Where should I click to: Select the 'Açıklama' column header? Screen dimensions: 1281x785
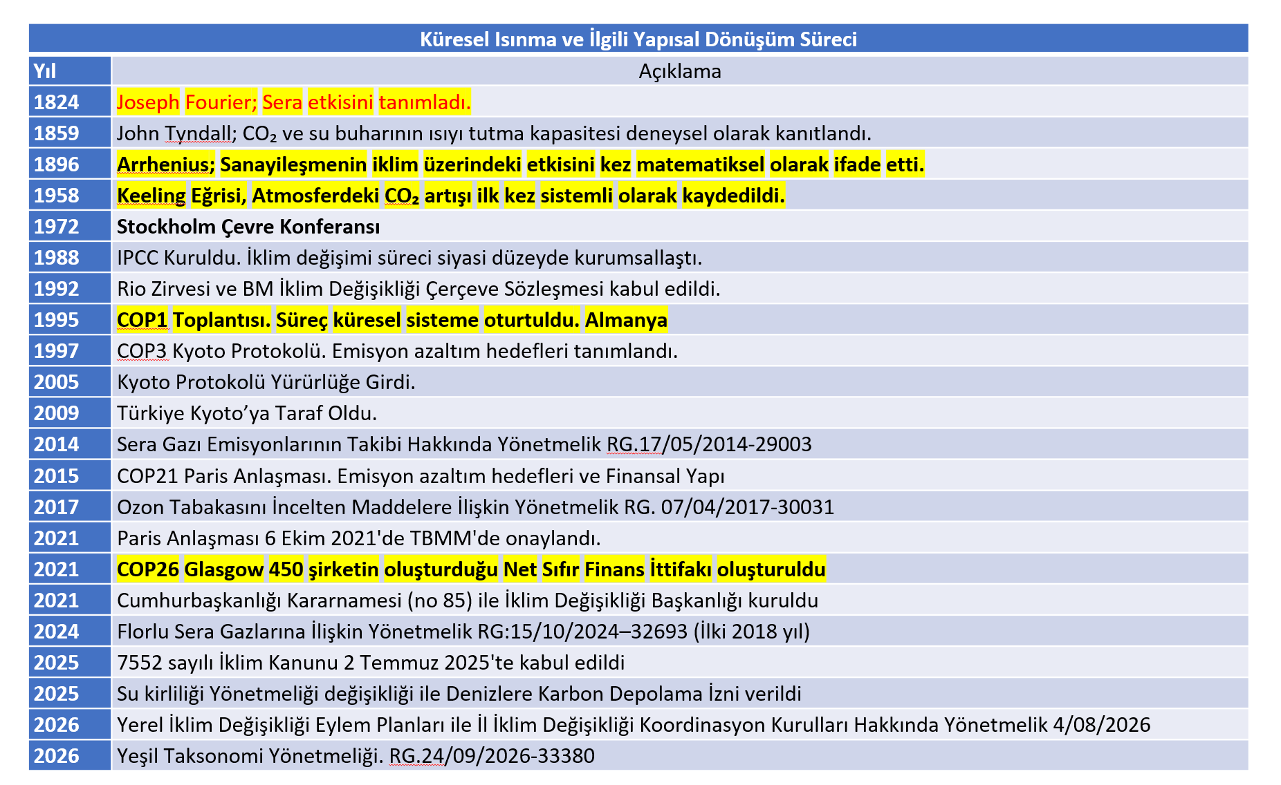click(x=680, y=70)
